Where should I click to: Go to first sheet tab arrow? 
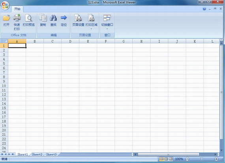point(2,154)
